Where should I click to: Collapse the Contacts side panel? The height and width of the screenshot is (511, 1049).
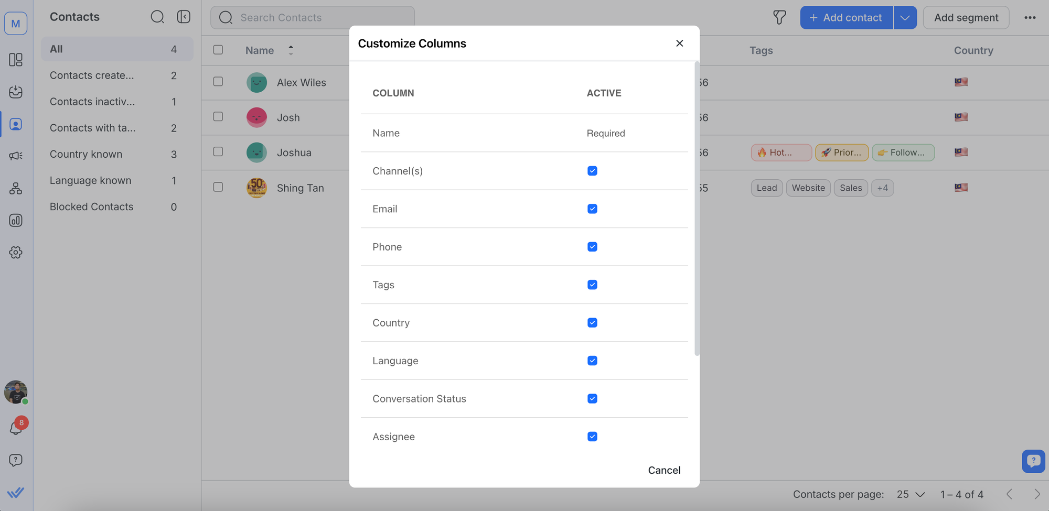184,17
